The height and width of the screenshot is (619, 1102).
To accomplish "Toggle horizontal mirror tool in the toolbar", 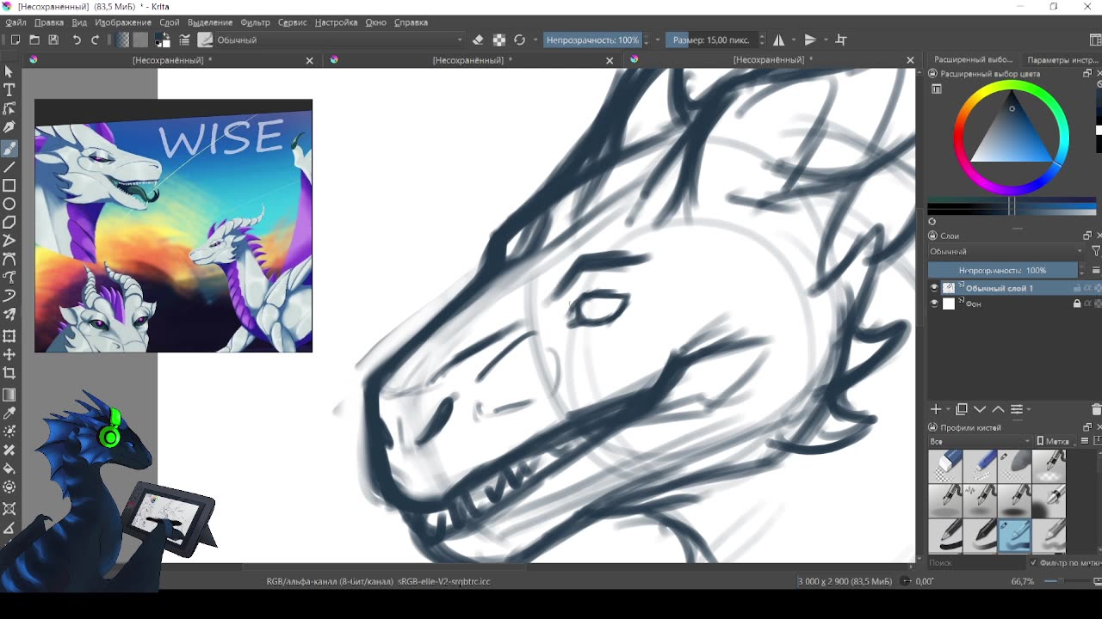I will (x=779, y=40).
